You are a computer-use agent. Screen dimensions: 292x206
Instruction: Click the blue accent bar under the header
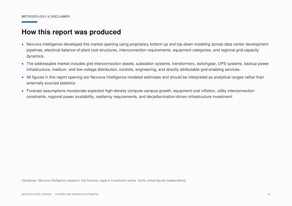(29, 22)
